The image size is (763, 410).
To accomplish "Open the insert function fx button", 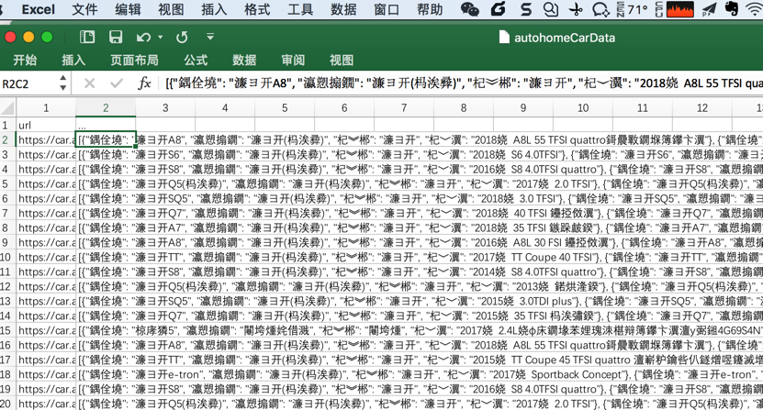I will coord(144,83).
